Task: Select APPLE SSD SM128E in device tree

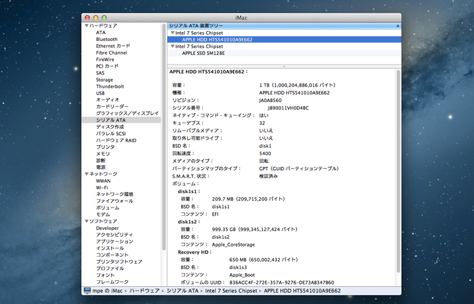Action: coord(203,53)
